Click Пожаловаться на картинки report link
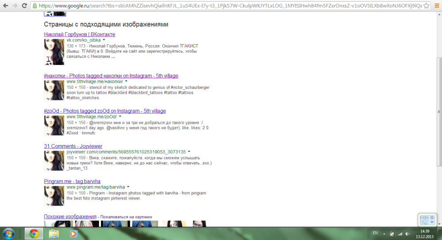 click(x=126, y=217)
